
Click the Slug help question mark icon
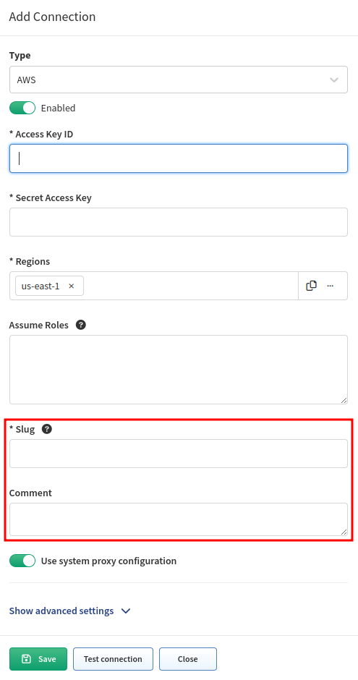[47, 429]
